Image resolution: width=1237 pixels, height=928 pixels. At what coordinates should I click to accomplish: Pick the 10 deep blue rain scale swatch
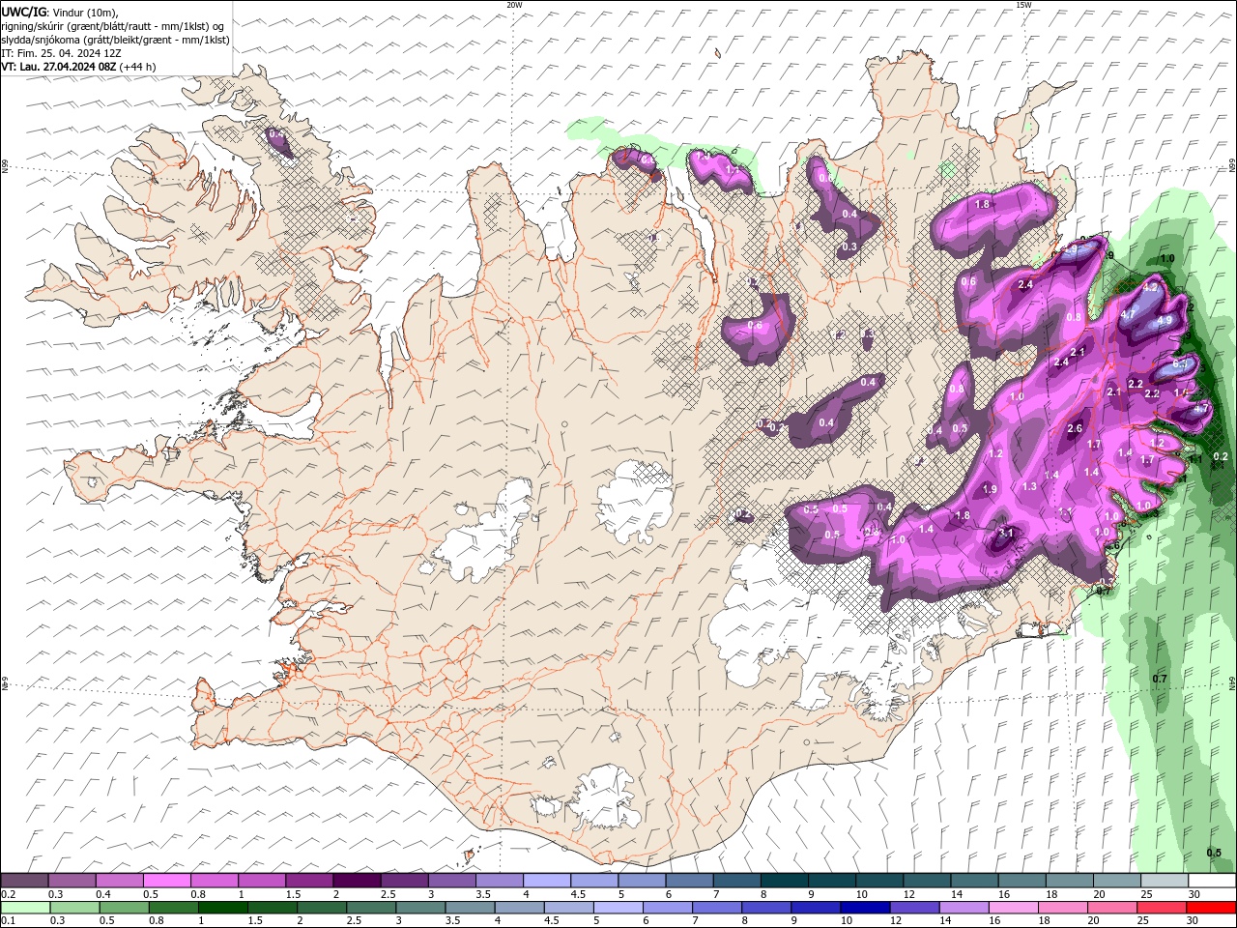click(866, 908)
